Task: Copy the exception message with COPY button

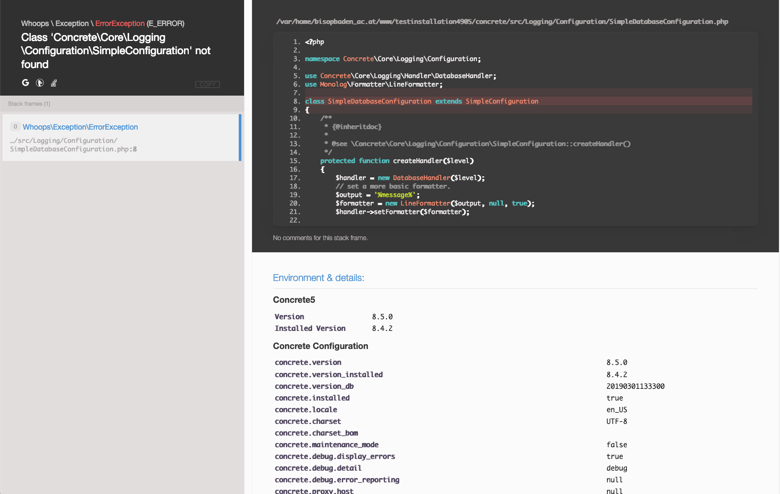Action: [x=207, y=84]
